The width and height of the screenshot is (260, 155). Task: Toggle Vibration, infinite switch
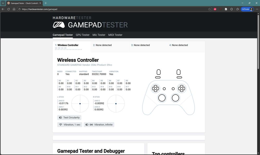pyautogui.click(x=99, y=125)
